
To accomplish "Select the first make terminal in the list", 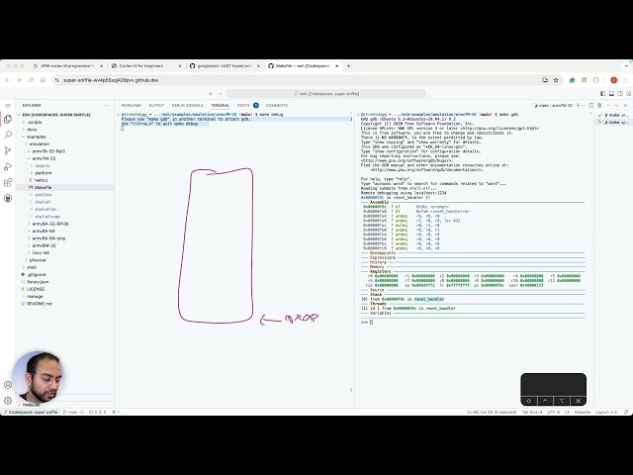I will (x=613, y=115).
